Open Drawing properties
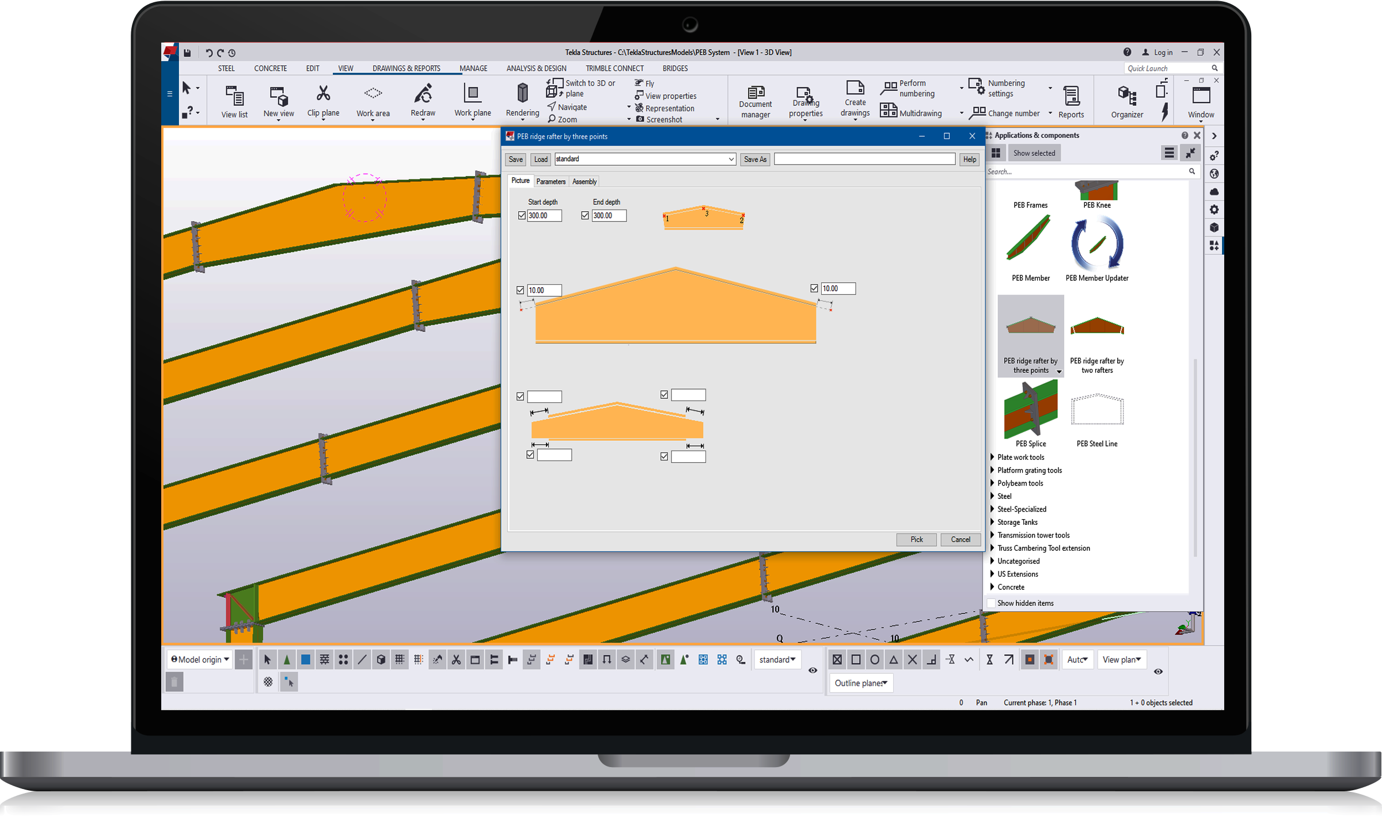Image resolution: width=1382 pixels, height=831 pixels. (x=805, y=101)
